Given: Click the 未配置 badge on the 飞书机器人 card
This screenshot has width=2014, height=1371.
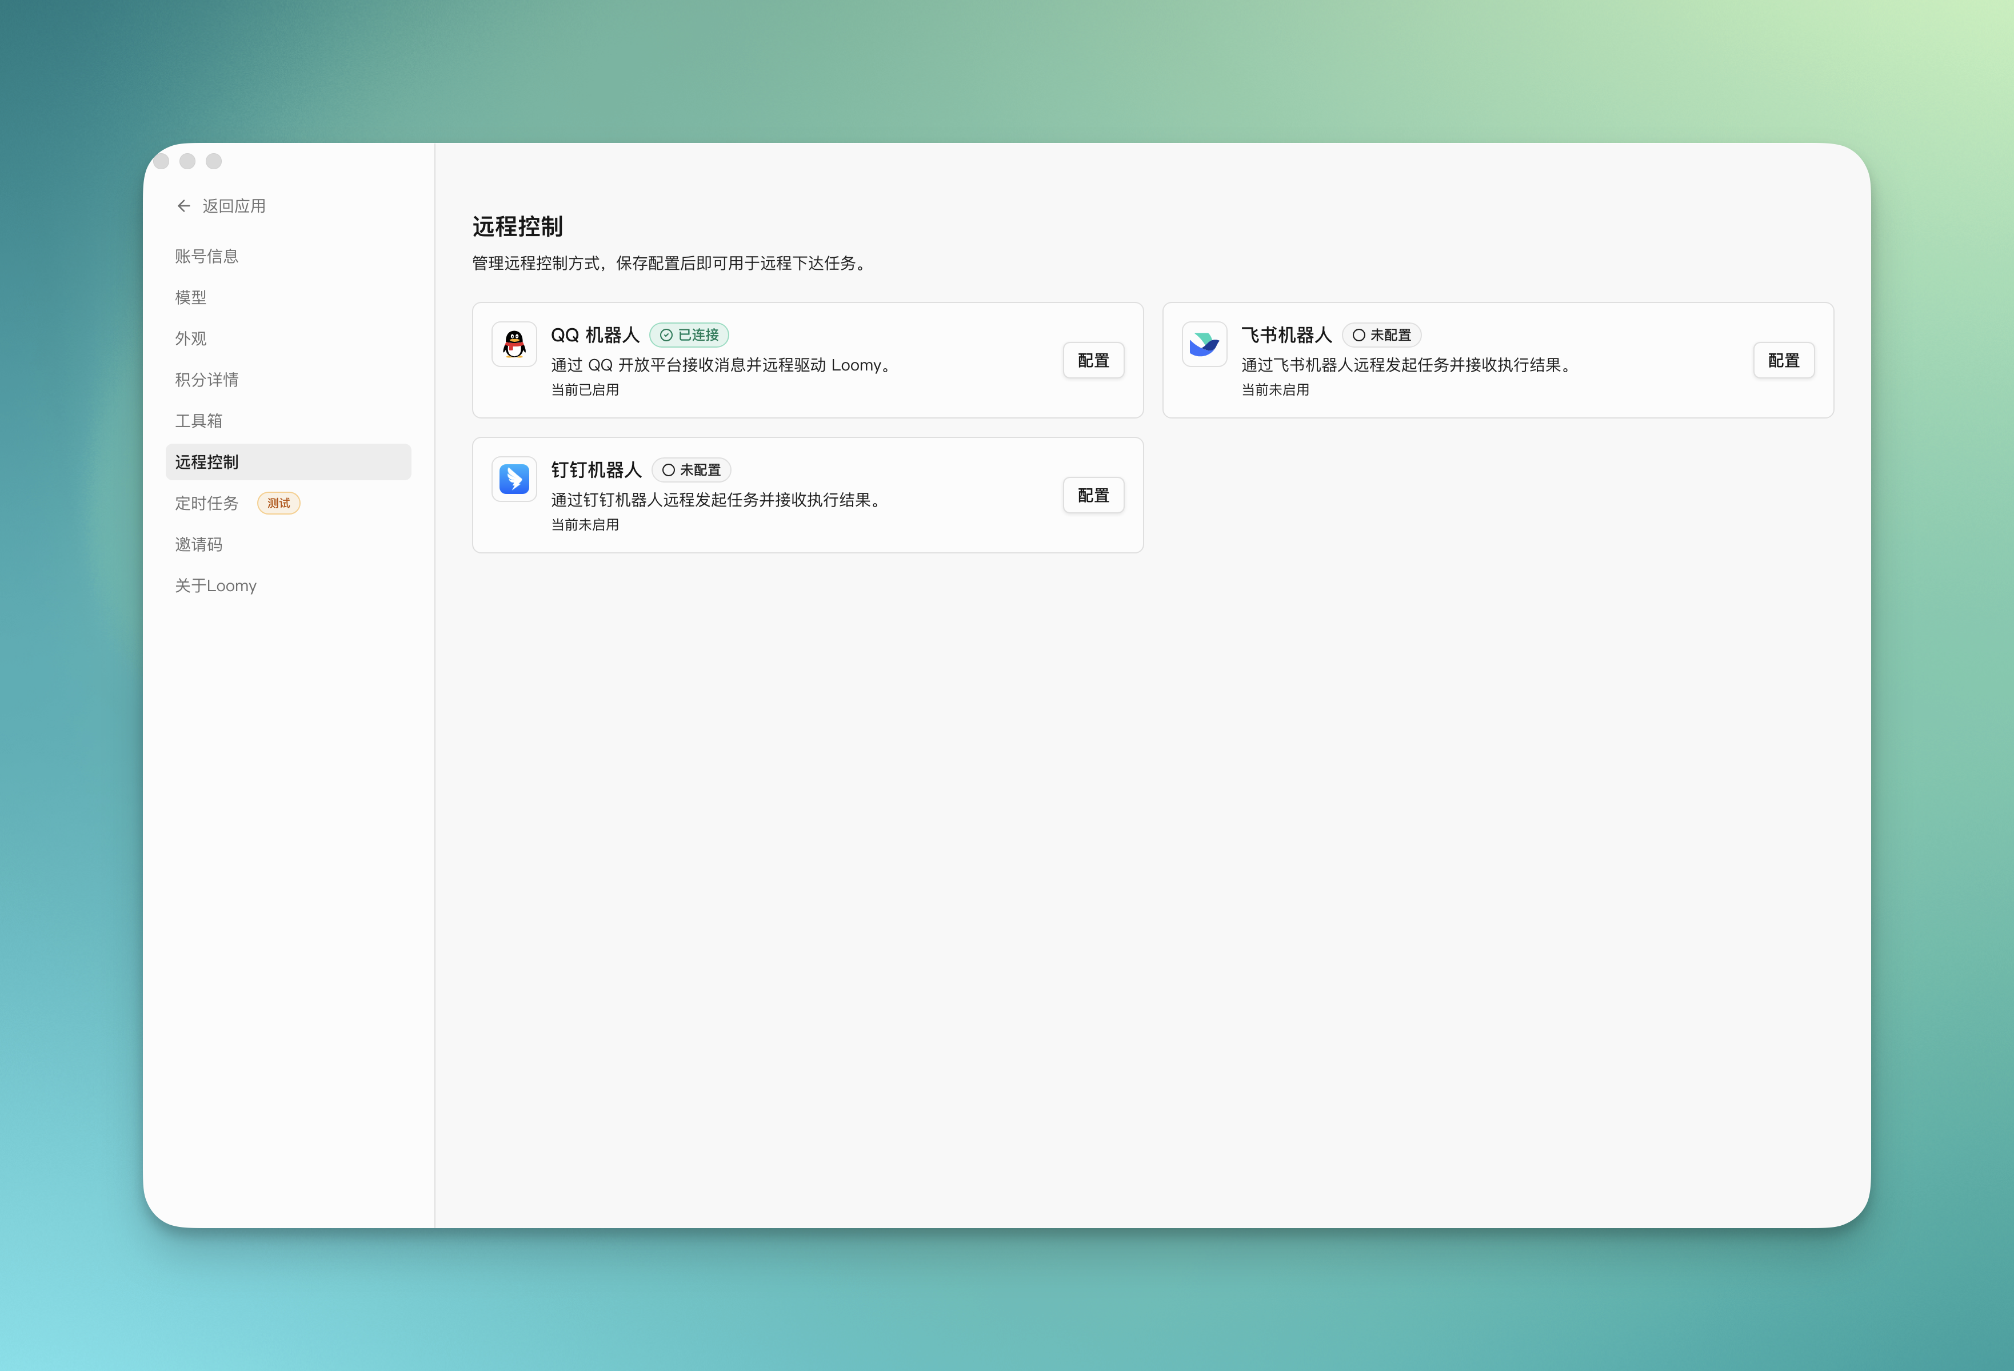Looking at the screenshot, I should [1381, 334].
